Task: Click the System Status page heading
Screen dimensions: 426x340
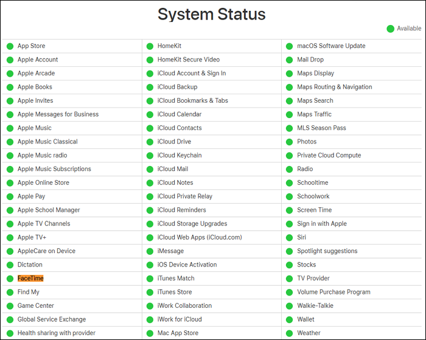Action: 211,14
